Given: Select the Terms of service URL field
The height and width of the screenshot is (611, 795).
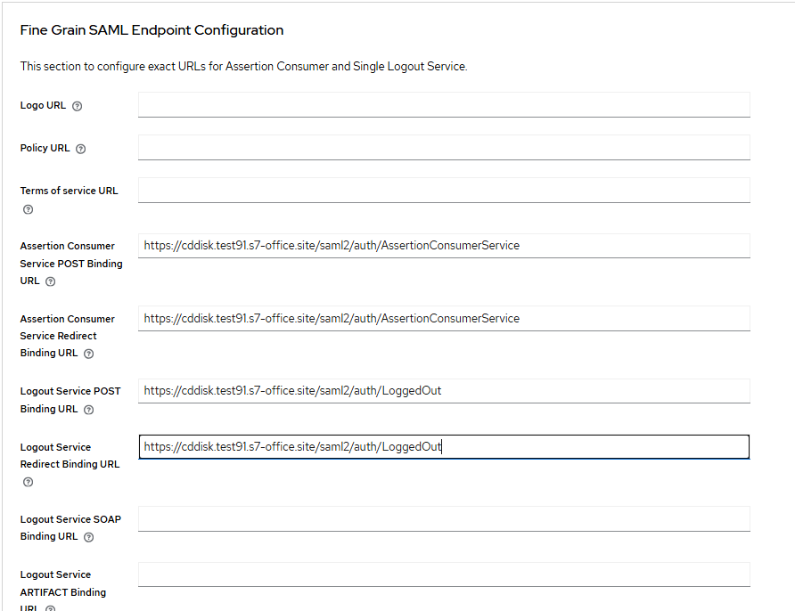Looking at the screenshot, I should coord(443,190).
